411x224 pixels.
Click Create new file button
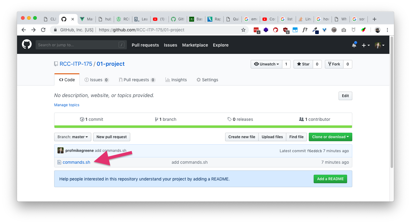click(242, 137)
